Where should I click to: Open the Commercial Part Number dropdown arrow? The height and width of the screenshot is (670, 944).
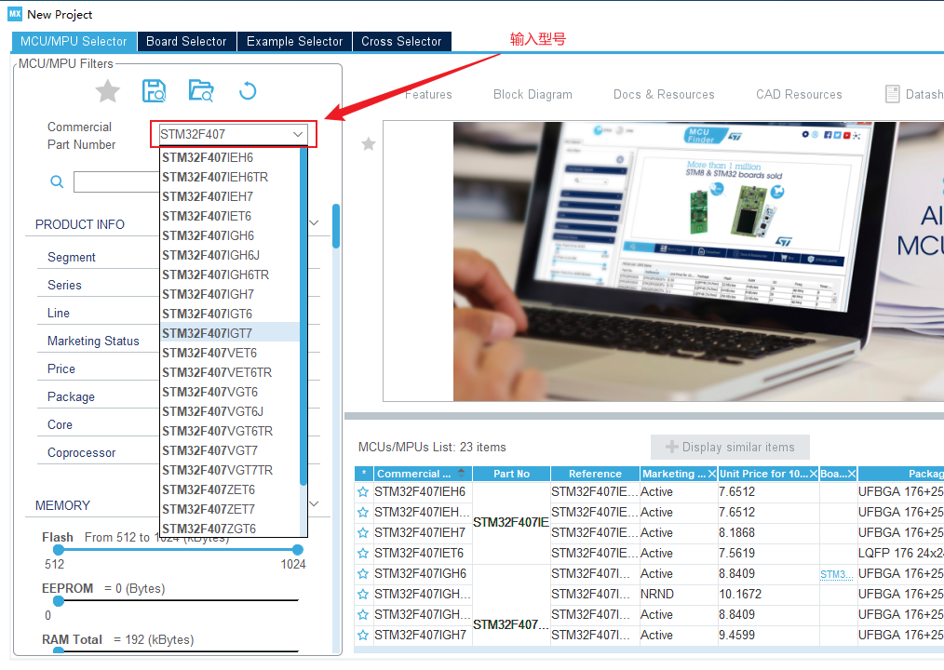298,135
